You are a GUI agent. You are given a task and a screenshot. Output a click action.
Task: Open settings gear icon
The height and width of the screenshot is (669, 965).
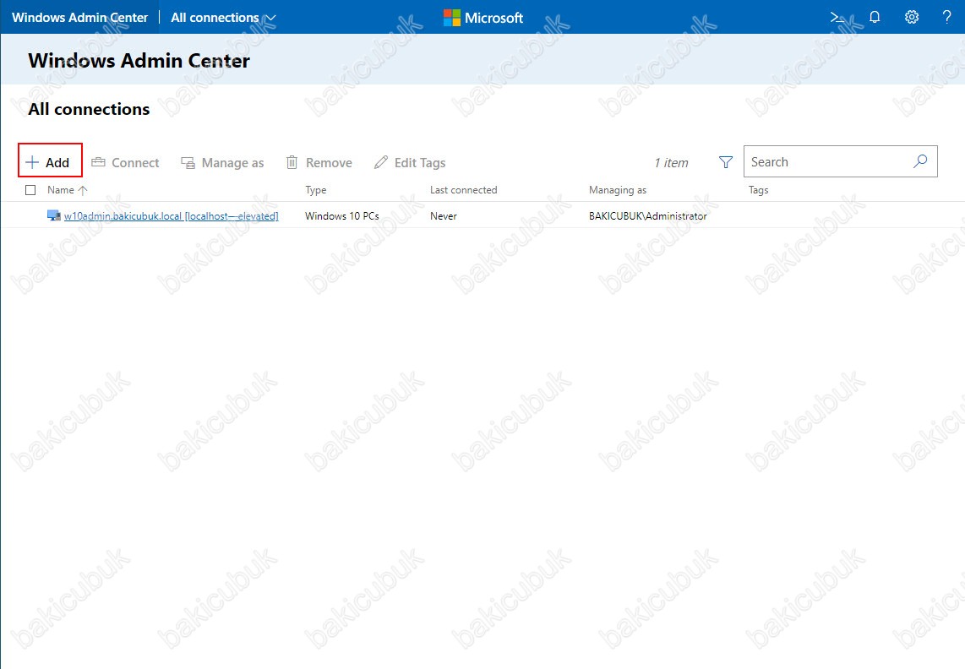912,17
